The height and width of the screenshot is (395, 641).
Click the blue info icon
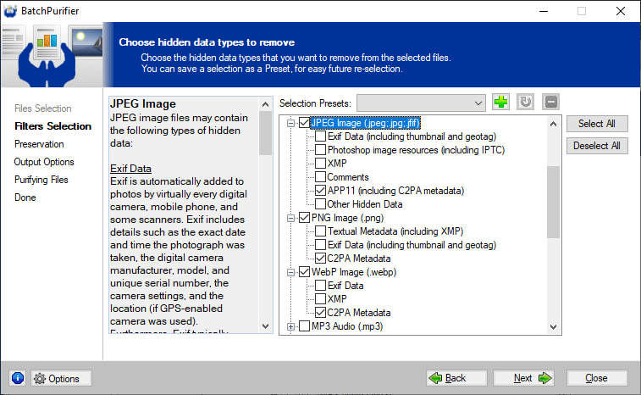[18, 378]
